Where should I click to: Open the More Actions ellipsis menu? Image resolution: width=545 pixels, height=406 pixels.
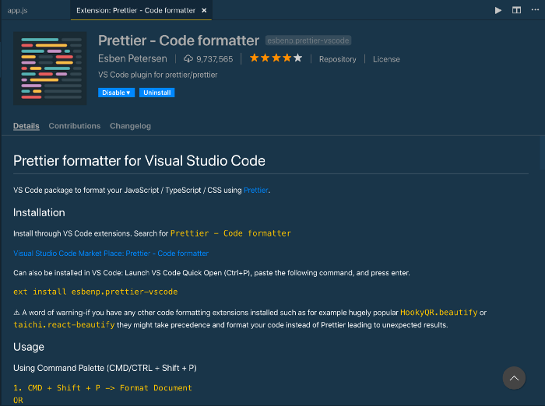(533, 10)
